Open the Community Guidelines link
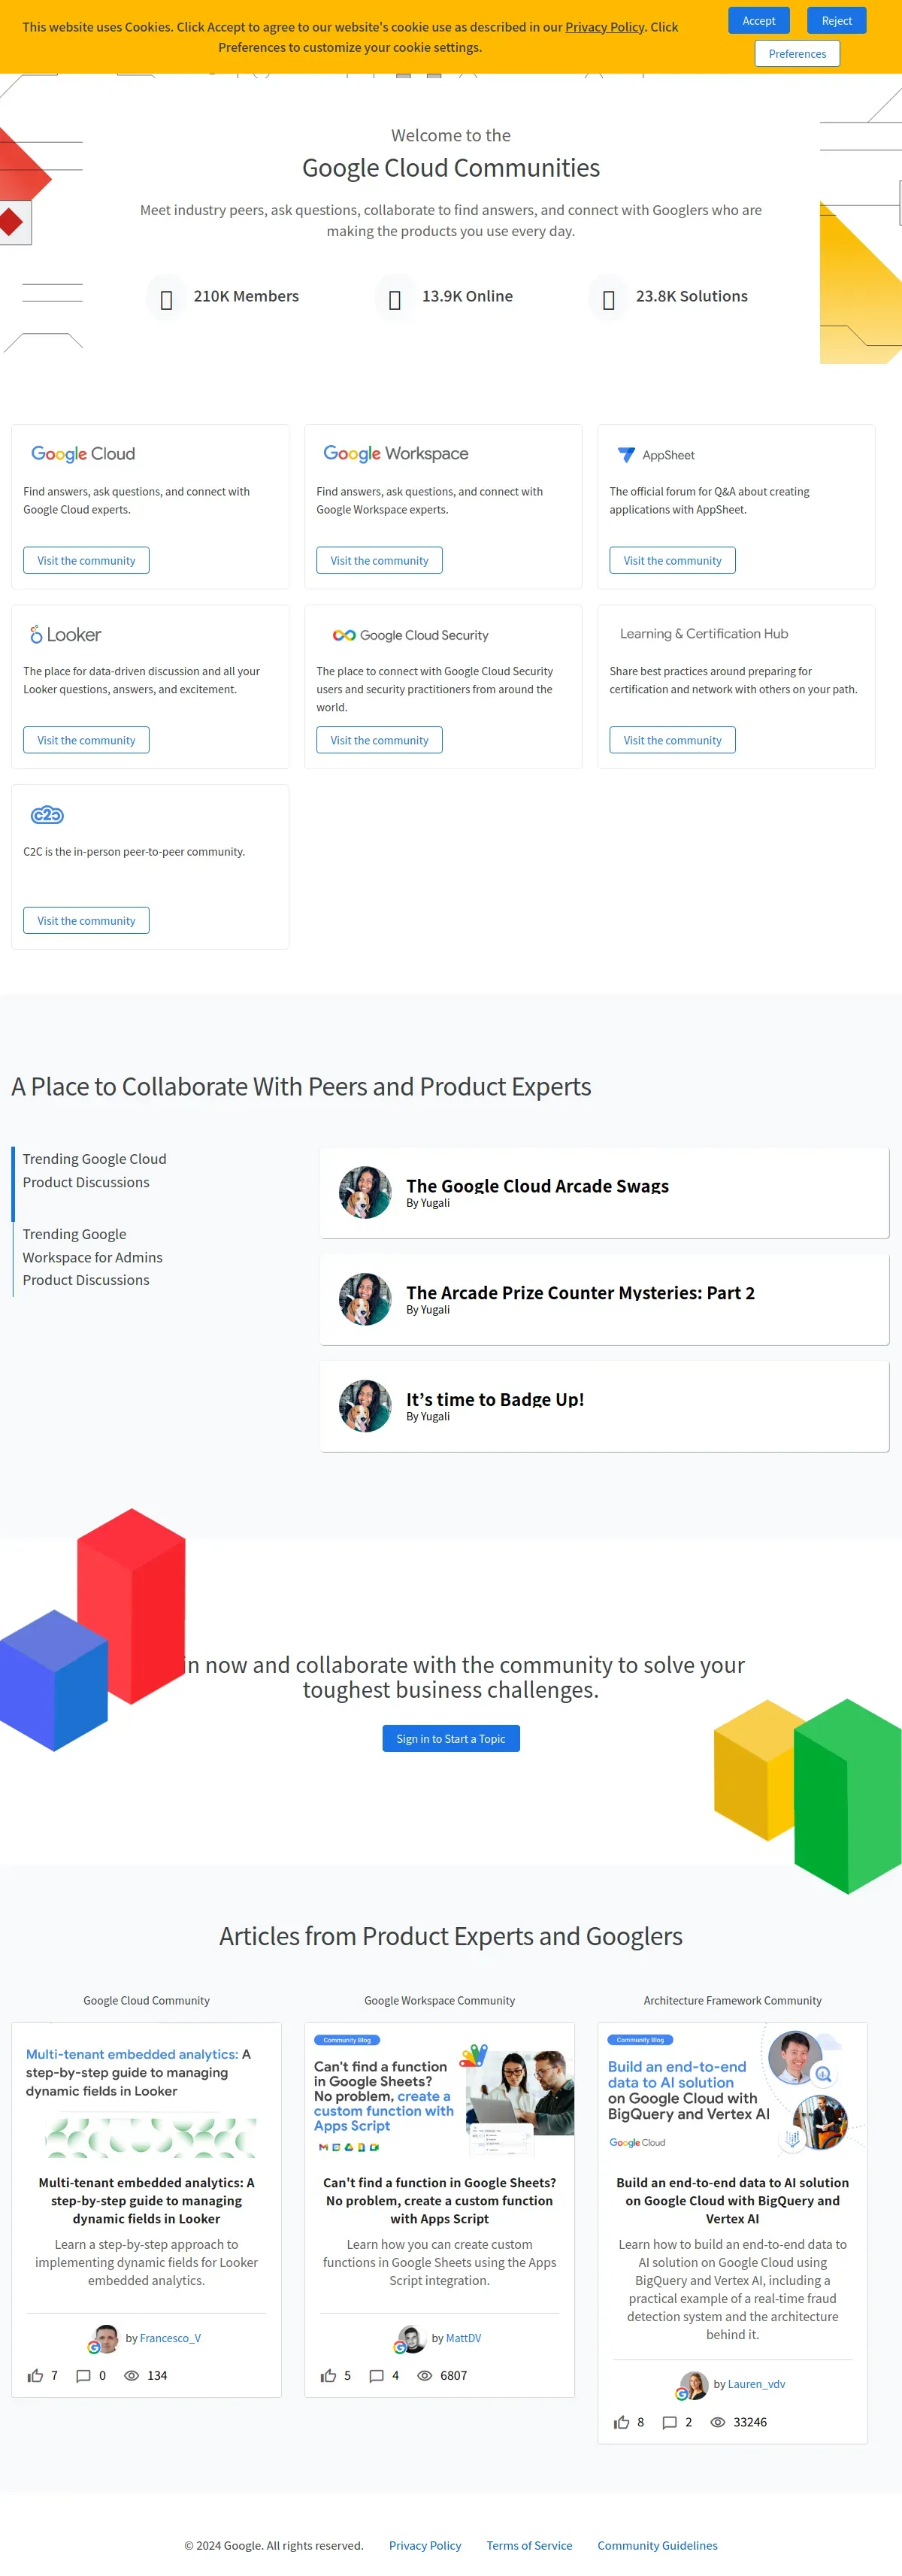The width and height of the screenshot is (902, 2576). (x=657, y=2544)
